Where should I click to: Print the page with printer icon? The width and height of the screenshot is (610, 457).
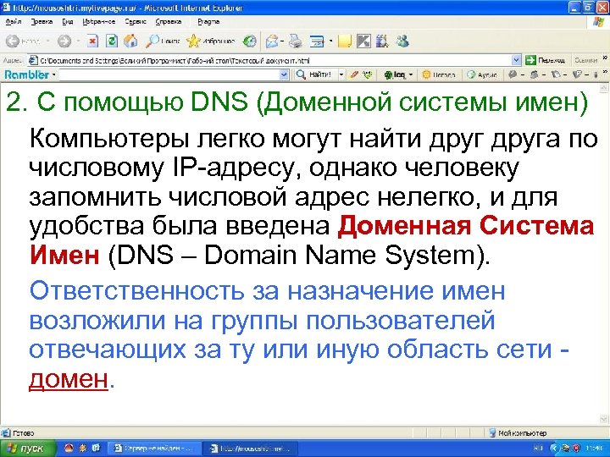[x=296, y=41]
